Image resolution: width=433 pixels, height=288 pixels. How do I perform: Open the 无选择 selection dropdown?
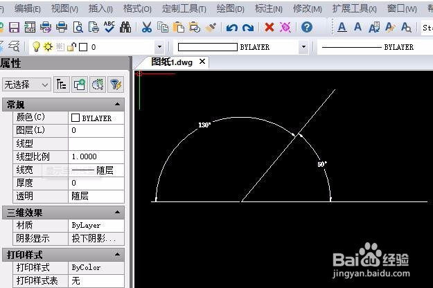coord(26,84)
